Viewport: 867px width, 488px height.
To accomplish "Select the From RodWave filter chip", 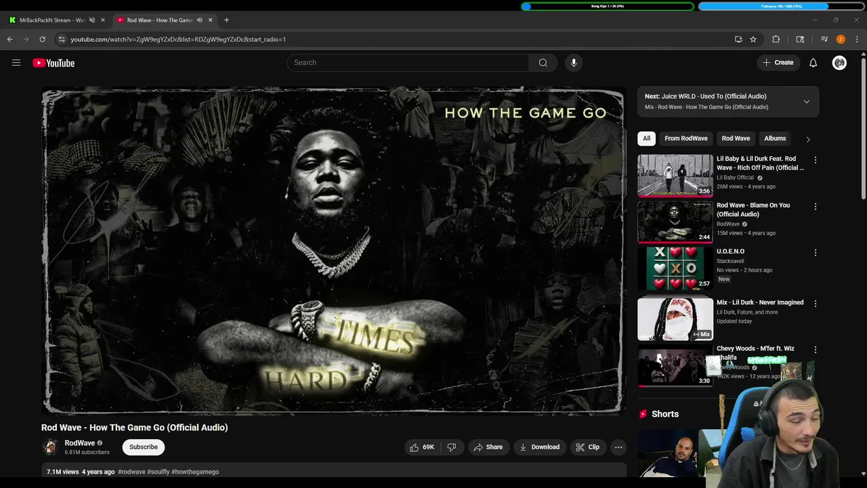I will (685, 138).
